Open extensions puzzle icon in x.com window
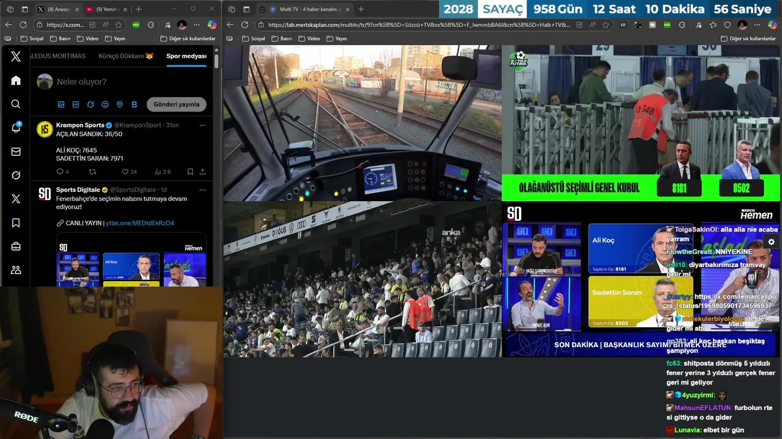782x439 pixels. tap(151, 24)
